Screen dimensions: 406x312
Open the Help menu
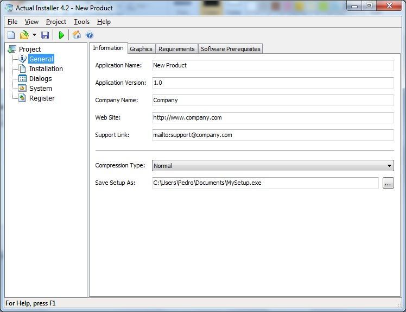click(104, 22)
